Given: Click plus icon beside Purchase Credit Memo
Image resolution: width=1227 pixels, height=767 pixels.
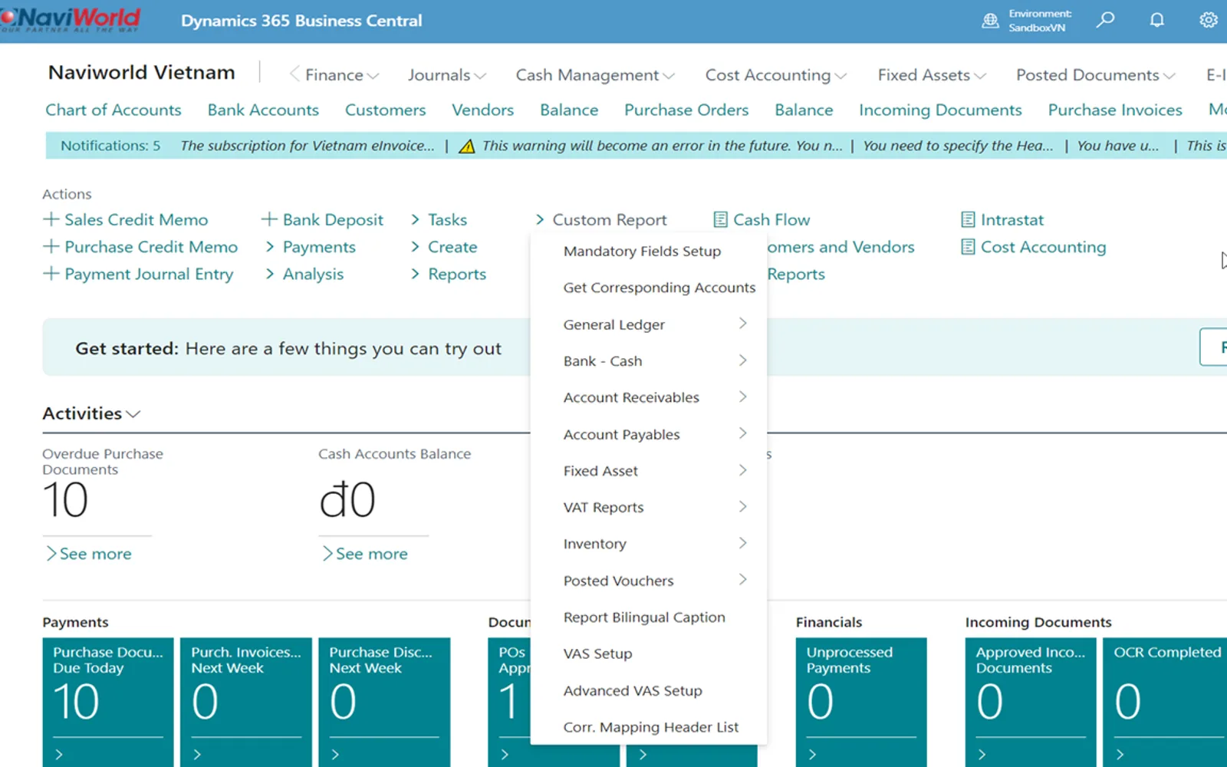Looking at the screenshot, I should (x=51, y=246).
